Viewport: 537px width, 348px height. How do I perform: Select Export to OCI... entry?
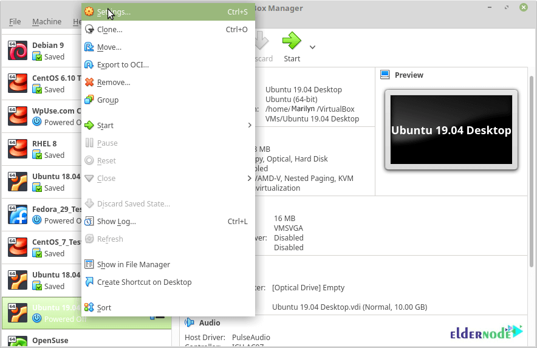[168, 65]
